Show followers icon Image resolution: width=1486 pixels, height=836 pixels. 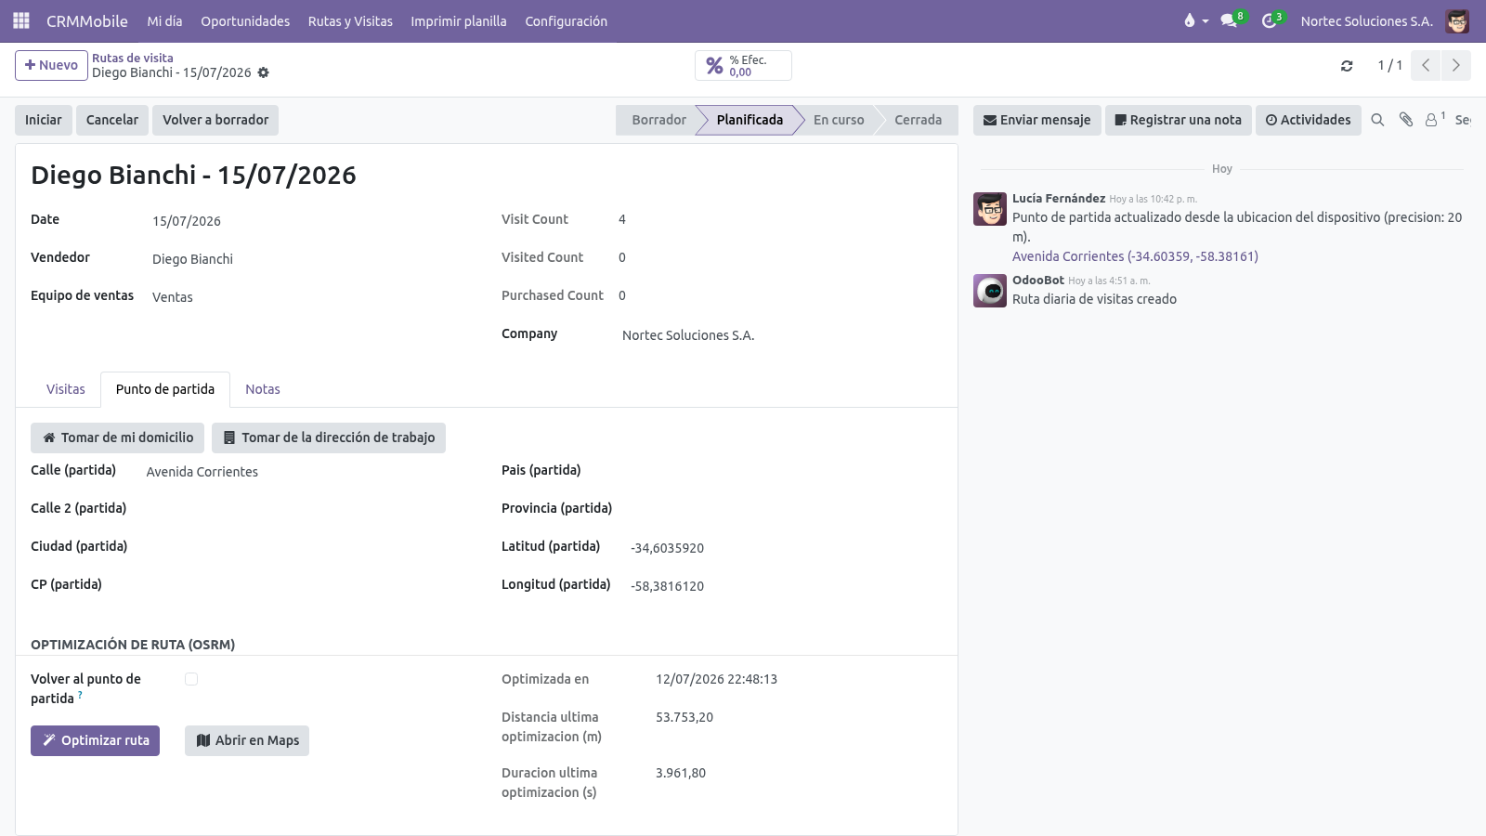coord(1435,120)
